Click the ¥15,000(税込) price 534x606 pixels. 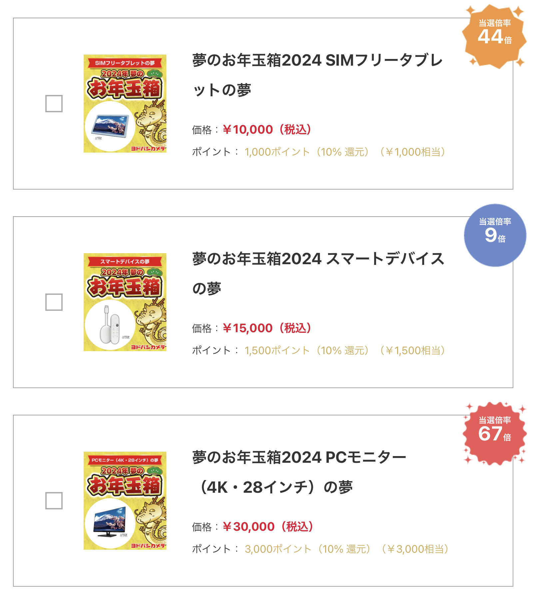[267, 328]
